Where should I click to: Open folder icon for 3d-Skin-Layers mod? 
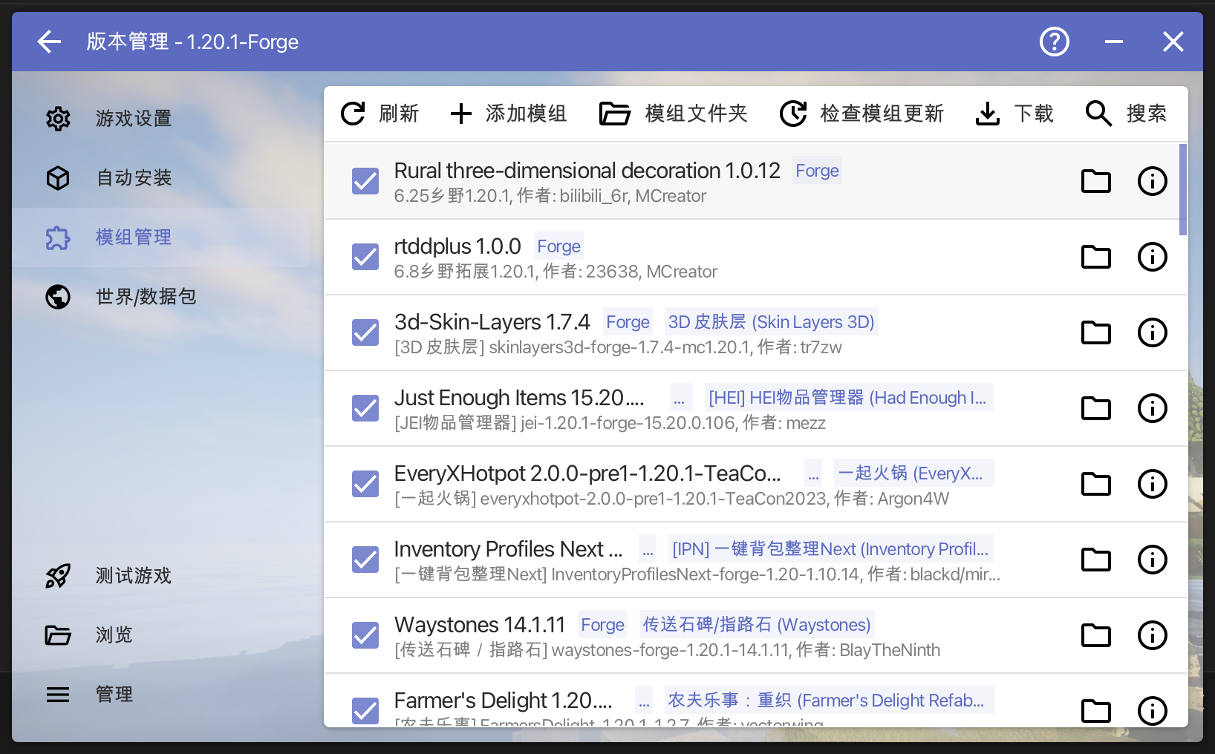[x=1095, y=332]
